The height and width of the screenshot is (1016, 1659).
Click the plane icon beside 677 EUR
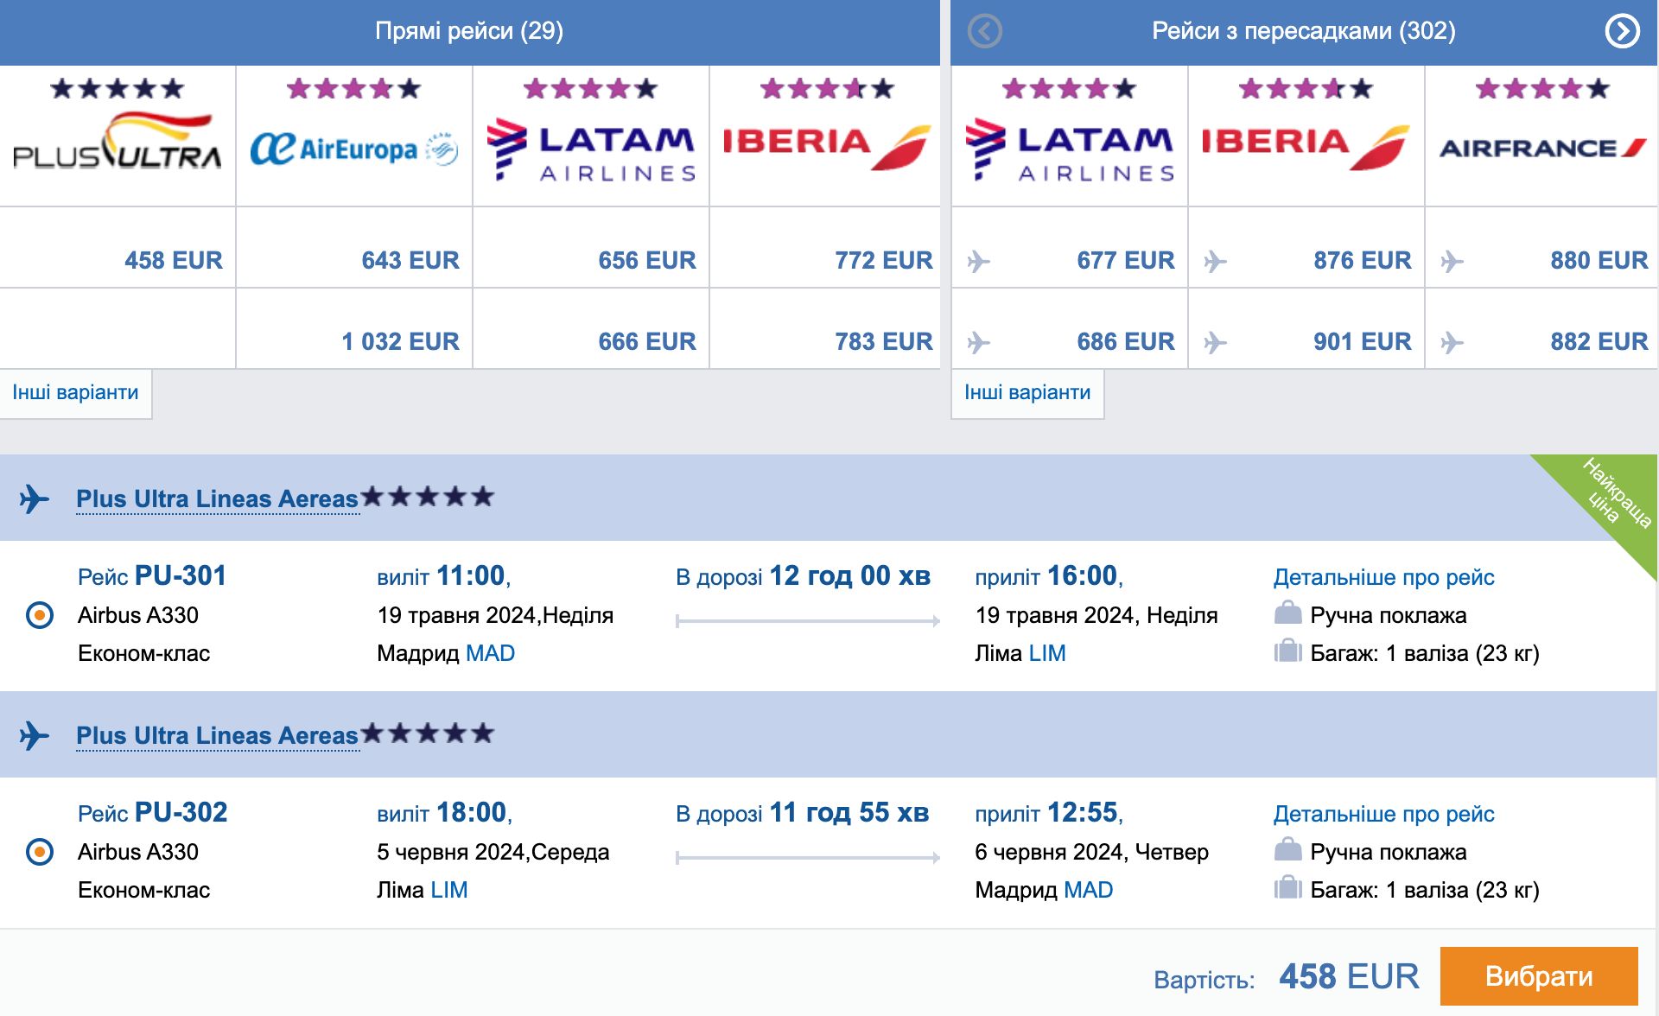(x=978, y=261)
